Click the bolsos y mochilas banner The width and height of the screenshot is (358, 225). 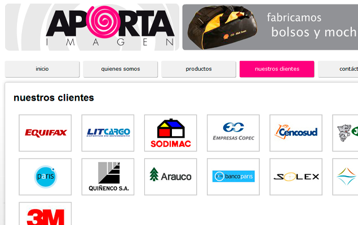tap(270, 27)
